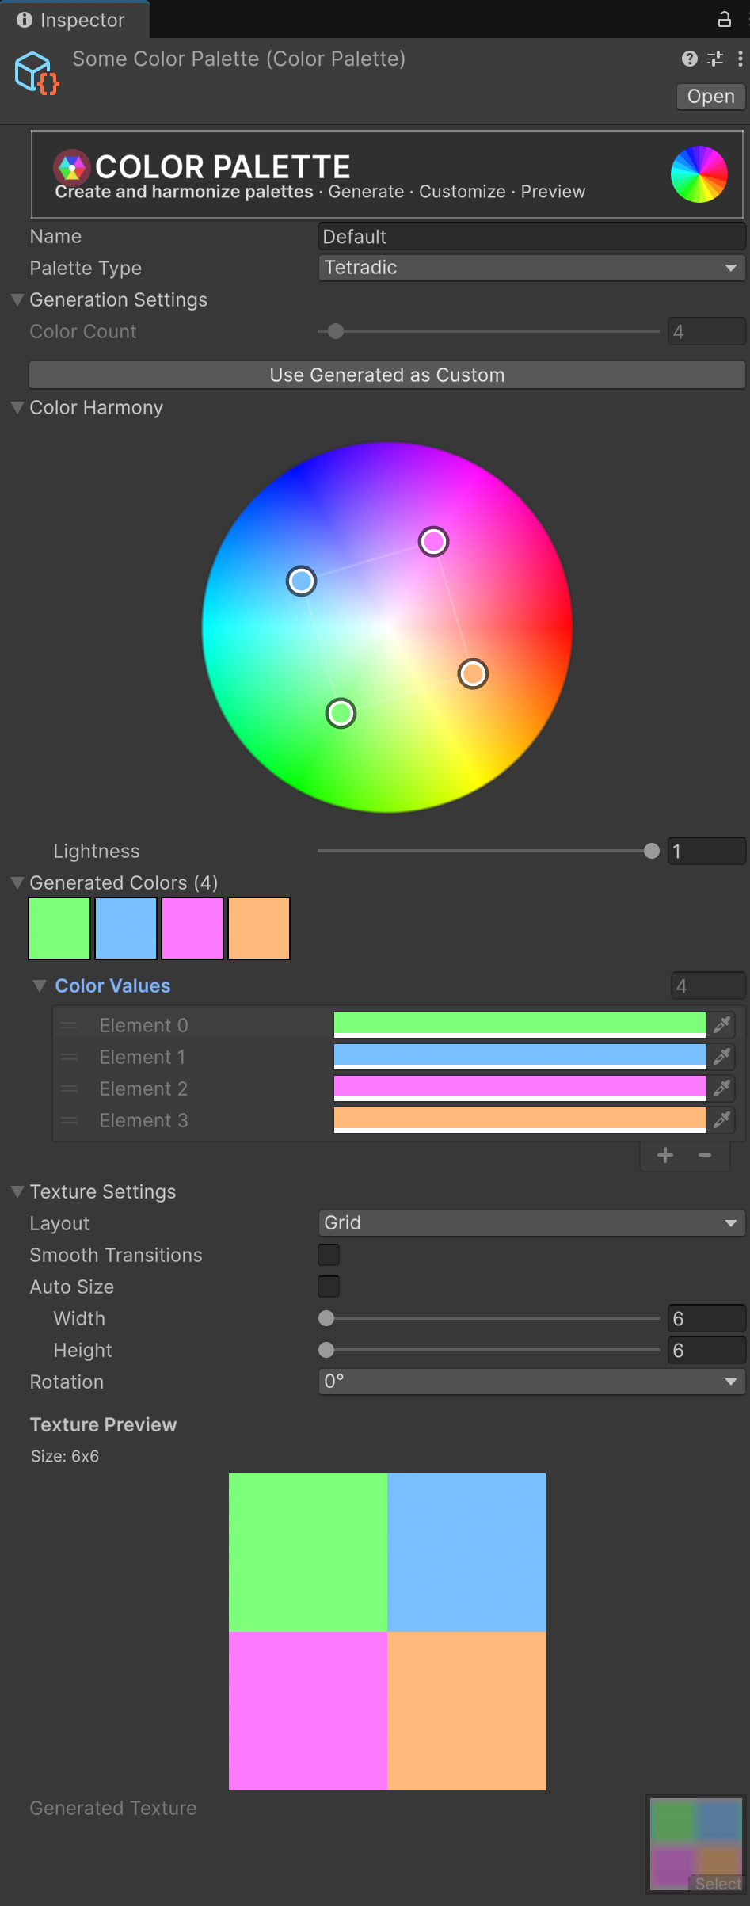Click the eyedropper for Element 0
The width and height of the screenshot is (750, 1906).
pyautogui.click(x=721, y=1025)
